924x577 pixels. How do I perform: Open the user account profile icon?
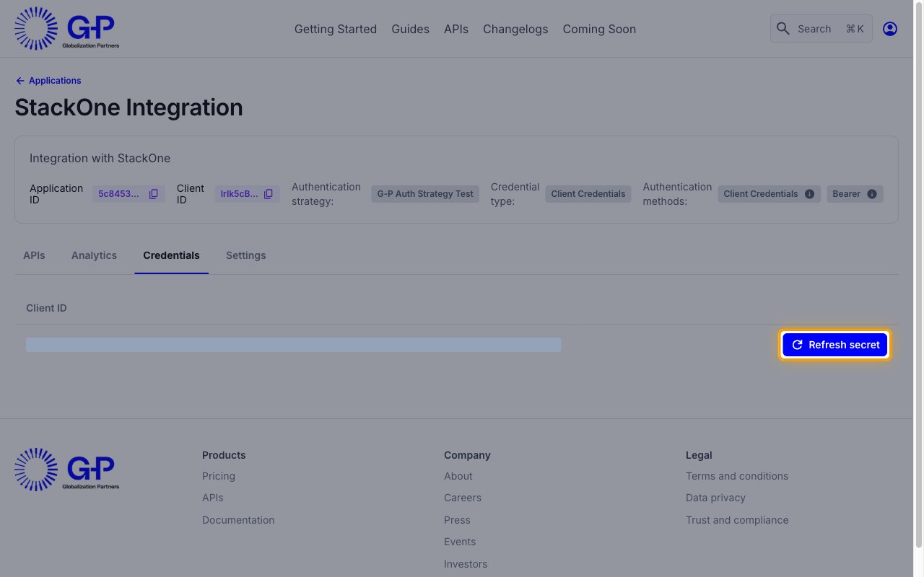(x=890, y=29)
